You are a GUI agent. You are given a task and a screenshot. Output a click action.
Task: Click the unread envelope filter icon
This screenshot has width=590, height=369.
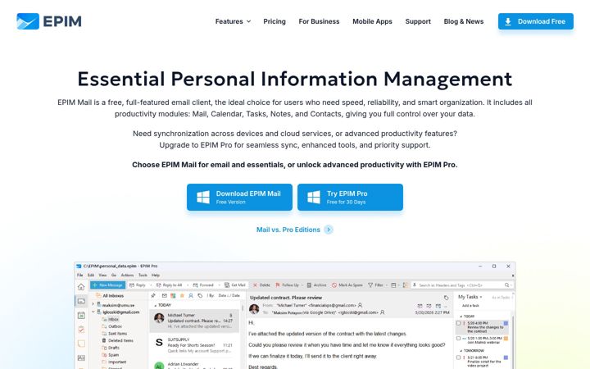[x=165, y=295]
